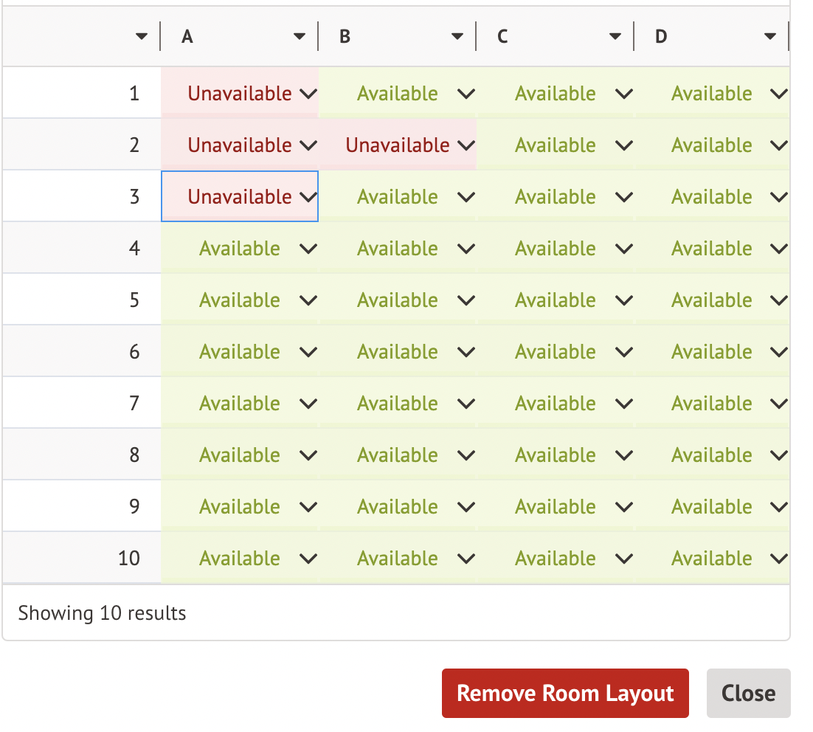
Task: Click column B header label
Action: (345, 37)
